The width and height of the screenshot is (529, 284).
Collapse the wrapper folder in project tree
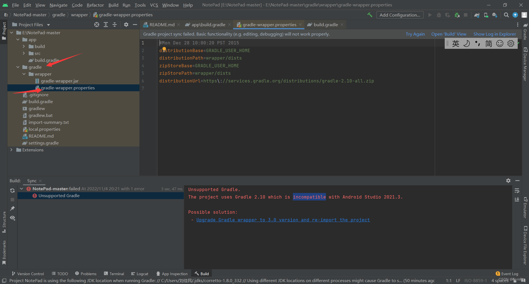(24, 74)
